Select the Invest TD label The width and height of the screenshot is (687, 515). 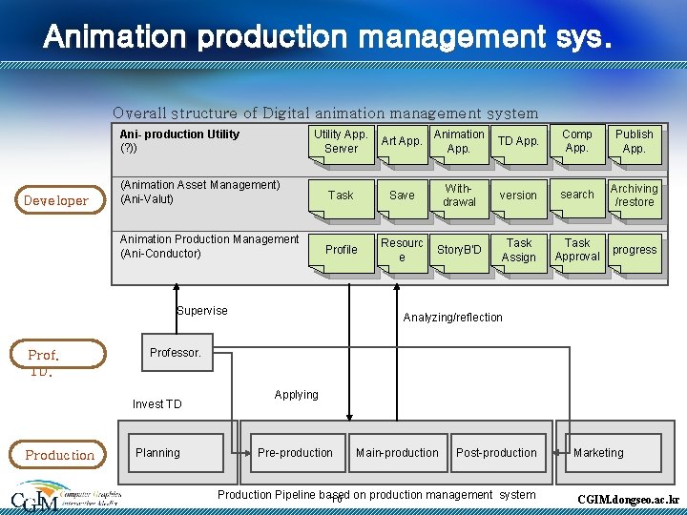pos(156,403)
